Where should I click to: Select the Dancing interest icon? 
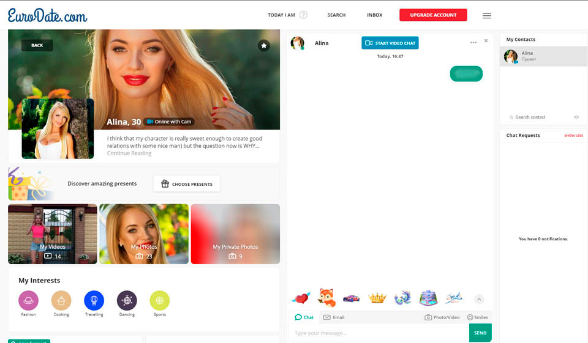[x=127, y=300]
